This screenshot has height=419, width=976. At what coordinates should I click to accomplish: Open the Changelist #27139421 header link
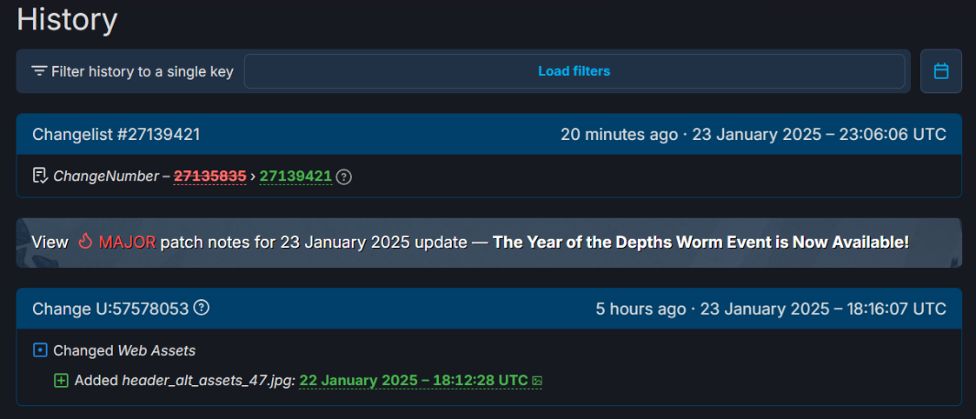coord(116,134)
